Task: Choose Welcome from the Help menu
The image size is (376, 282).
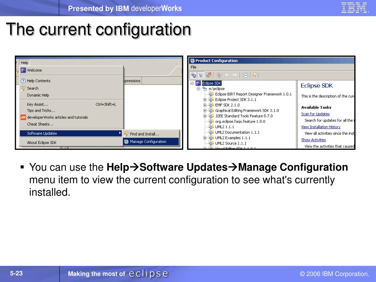Action: click(71, 70)
